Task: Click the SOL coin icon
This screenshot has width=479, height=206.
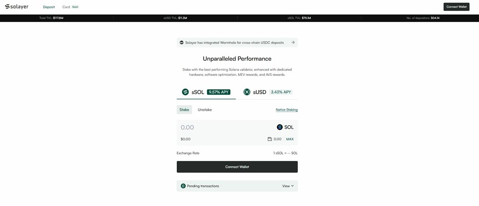Action: [280, 127]
